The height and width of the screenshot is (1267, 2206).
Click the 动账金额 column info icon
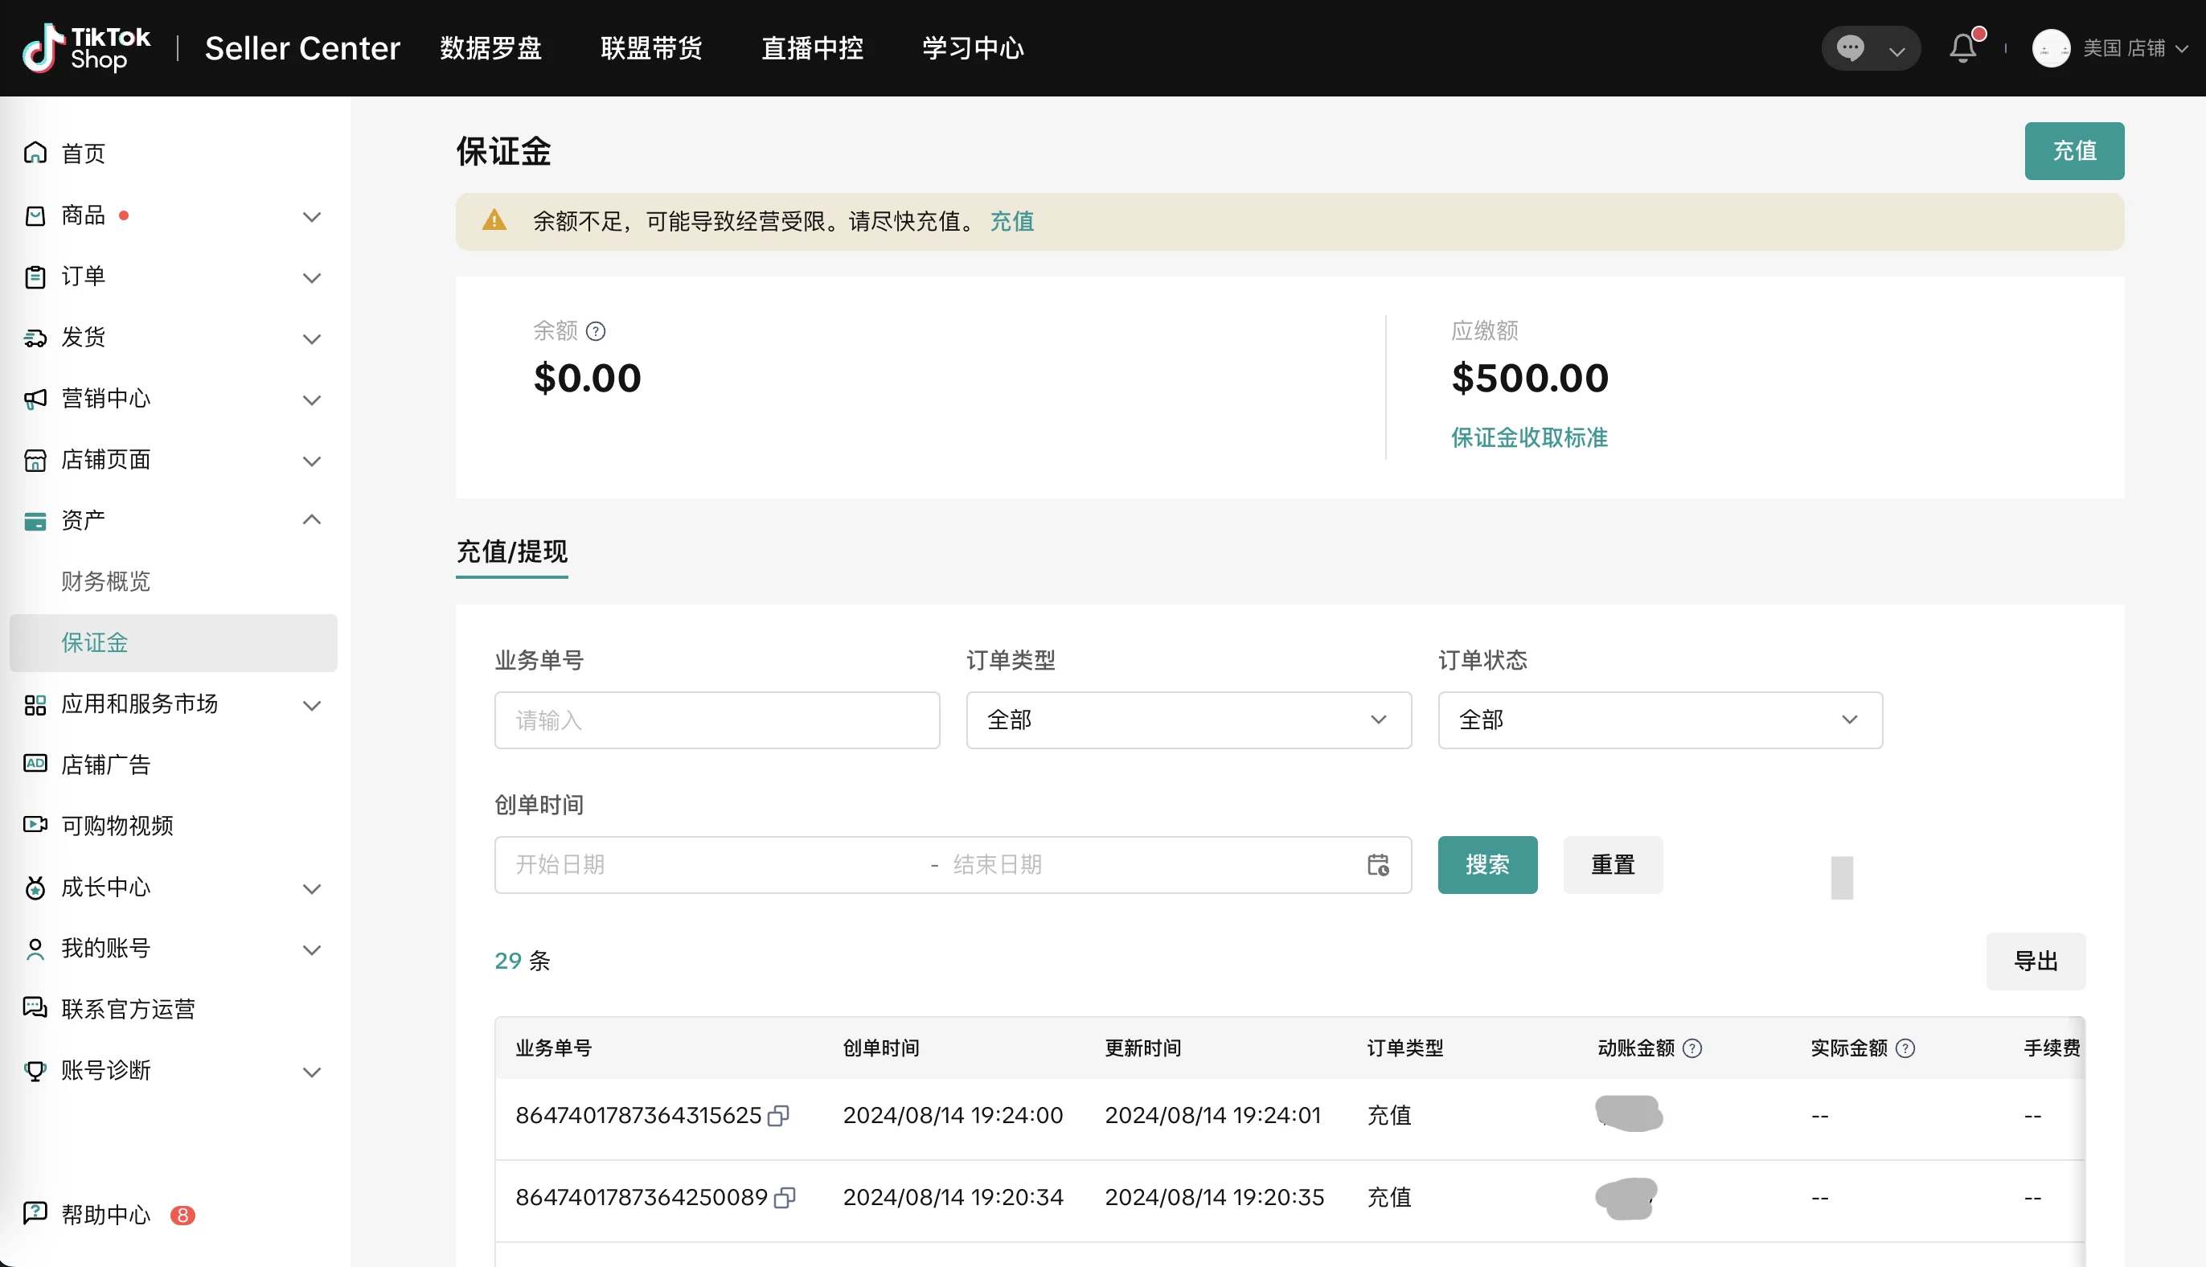(x=1693, y=1048)
